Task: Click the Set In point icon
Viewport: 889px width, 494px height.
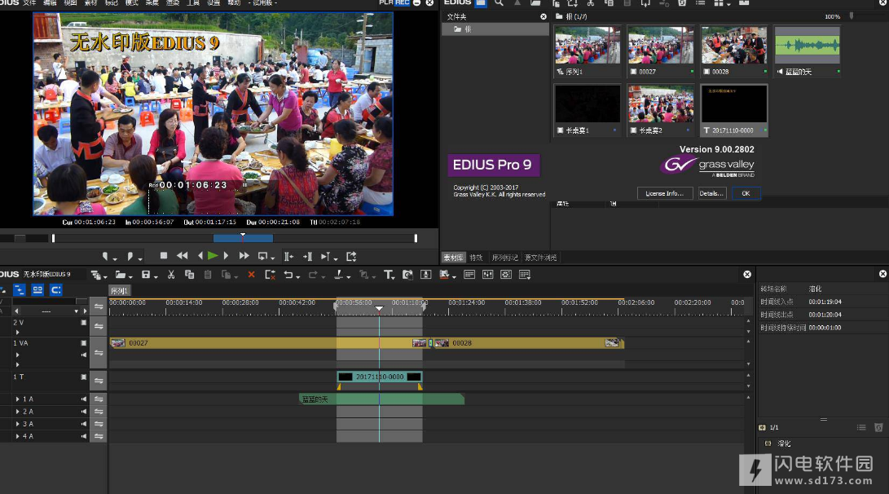Action: click(105, 256)
